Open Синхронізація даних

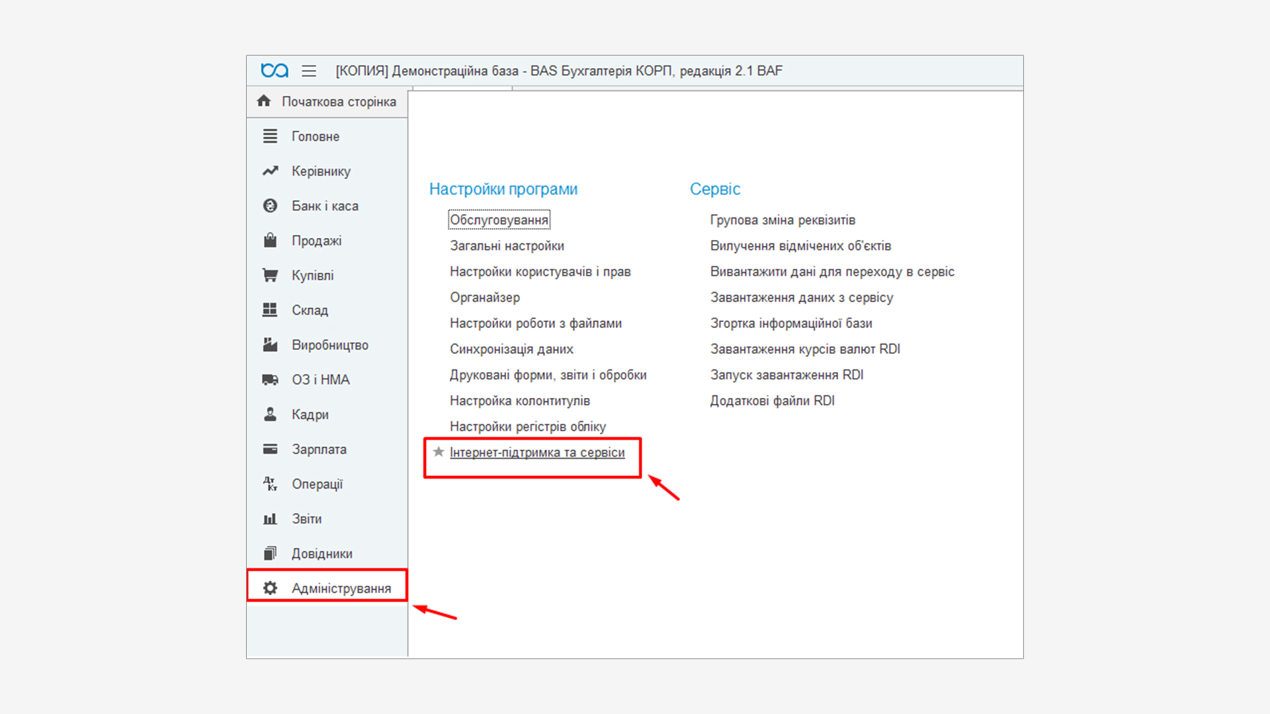(x=511, y=349)
